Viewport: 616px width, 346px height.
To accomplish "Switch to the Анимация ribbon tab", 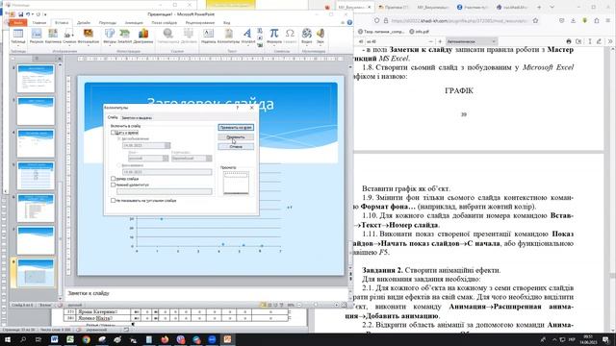I will (134, 23).
